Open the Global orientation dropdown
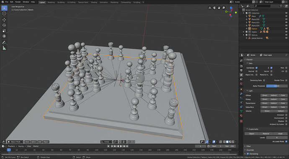Viewport: 289px width, 159px height. pyautogui.click(x=106, y=142)
